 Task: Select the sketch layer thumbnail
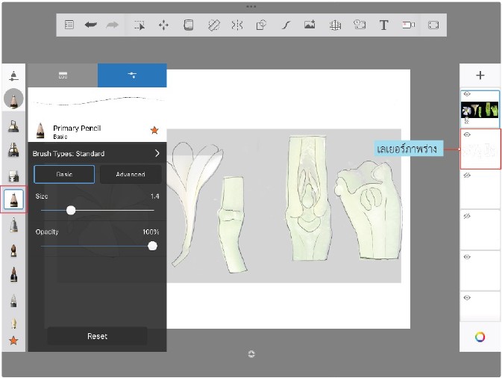[x=480, y=151]
